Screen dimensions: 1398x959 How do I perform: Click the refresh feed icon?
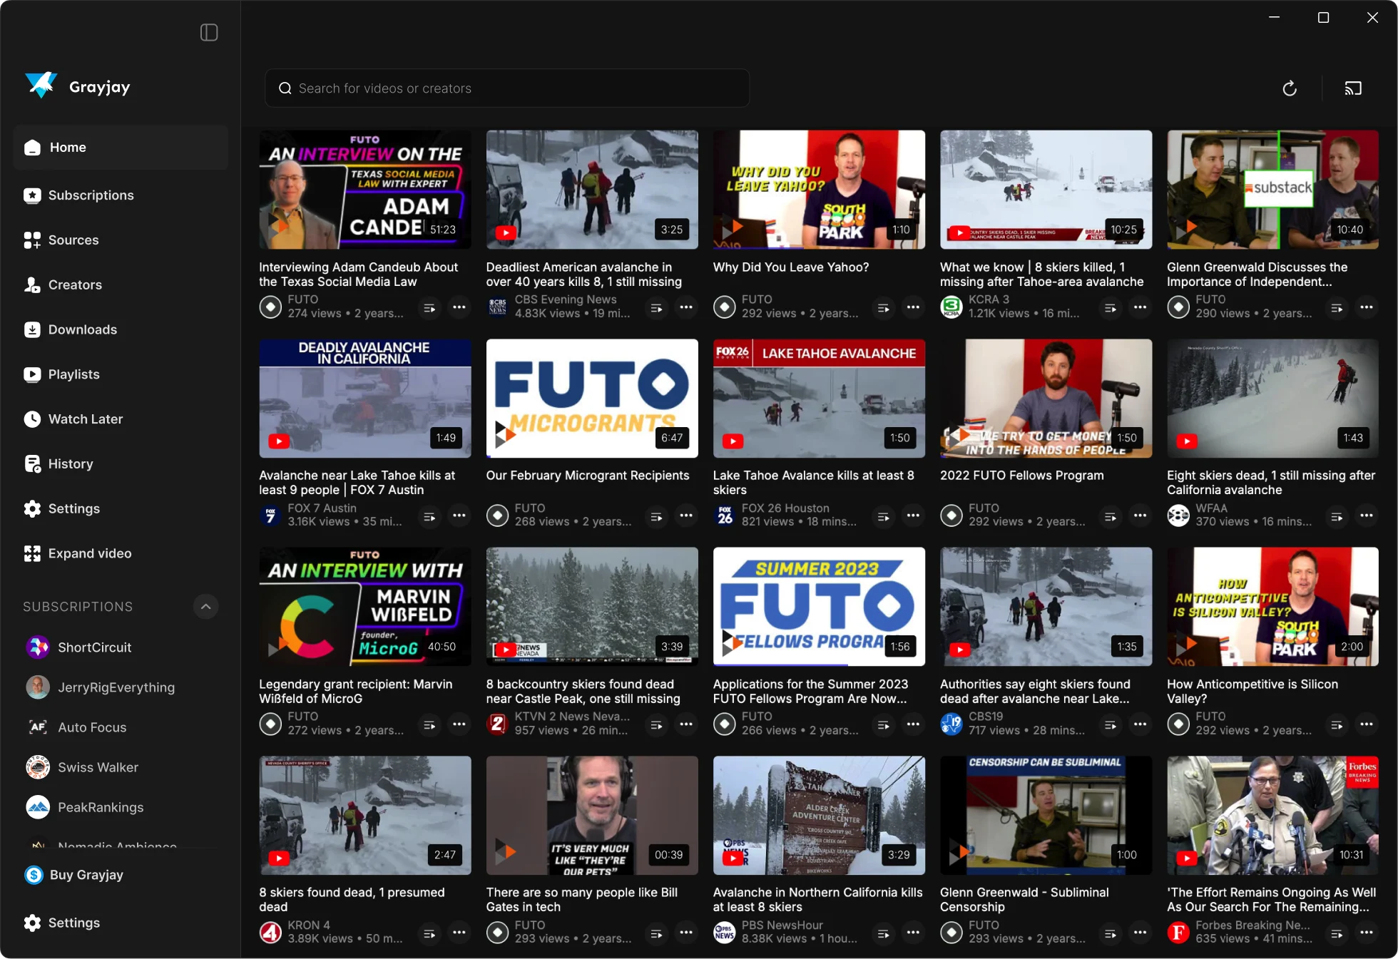pyautogui.click(x=1290, y=88)
